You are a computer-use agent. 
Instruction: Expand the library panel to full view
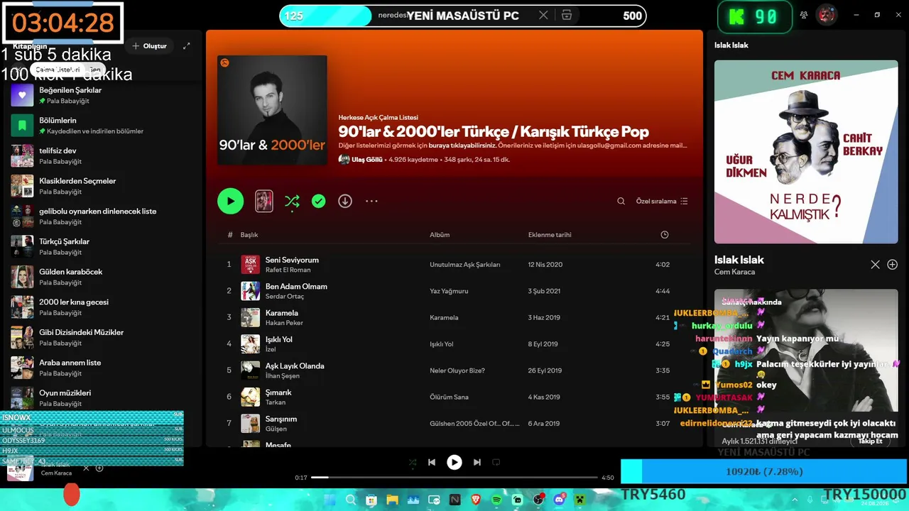click(187, 46)
